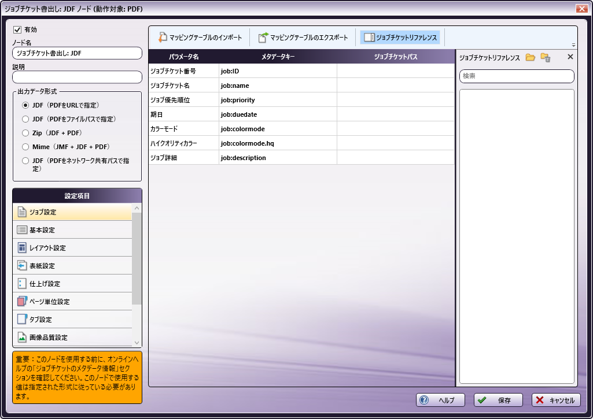This screenshot has height=419, width=593.
Task: Click settings list scroll down arrow
Action: click(x=137, y=343)
